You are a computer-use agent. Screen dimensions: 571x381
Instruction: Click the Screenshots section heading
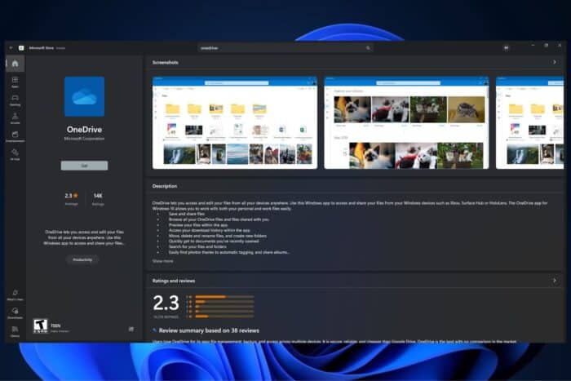click(166, 62)
